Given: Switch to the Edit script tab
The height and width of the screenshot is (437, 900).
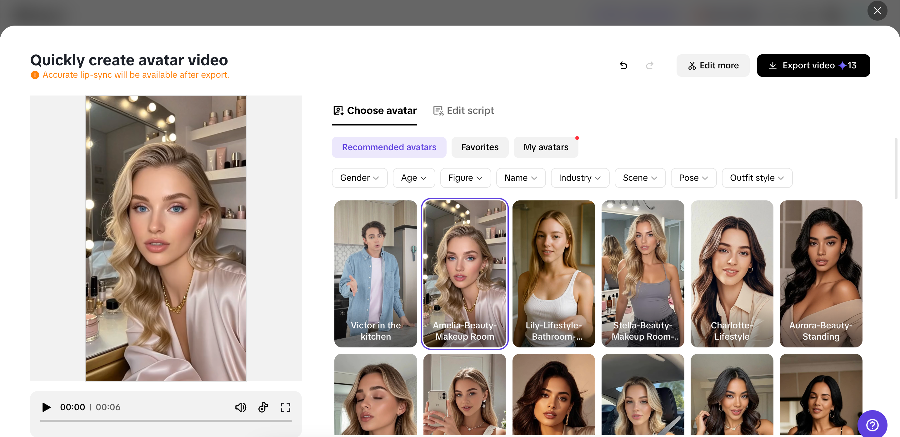Looking at the screenshot, I should click(463, 110).
